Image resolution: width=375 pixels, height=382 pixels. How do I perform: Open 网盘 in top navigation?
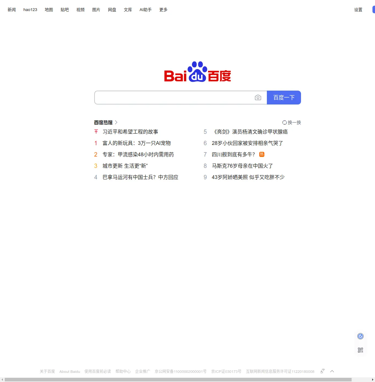click(x=112, y=10)
